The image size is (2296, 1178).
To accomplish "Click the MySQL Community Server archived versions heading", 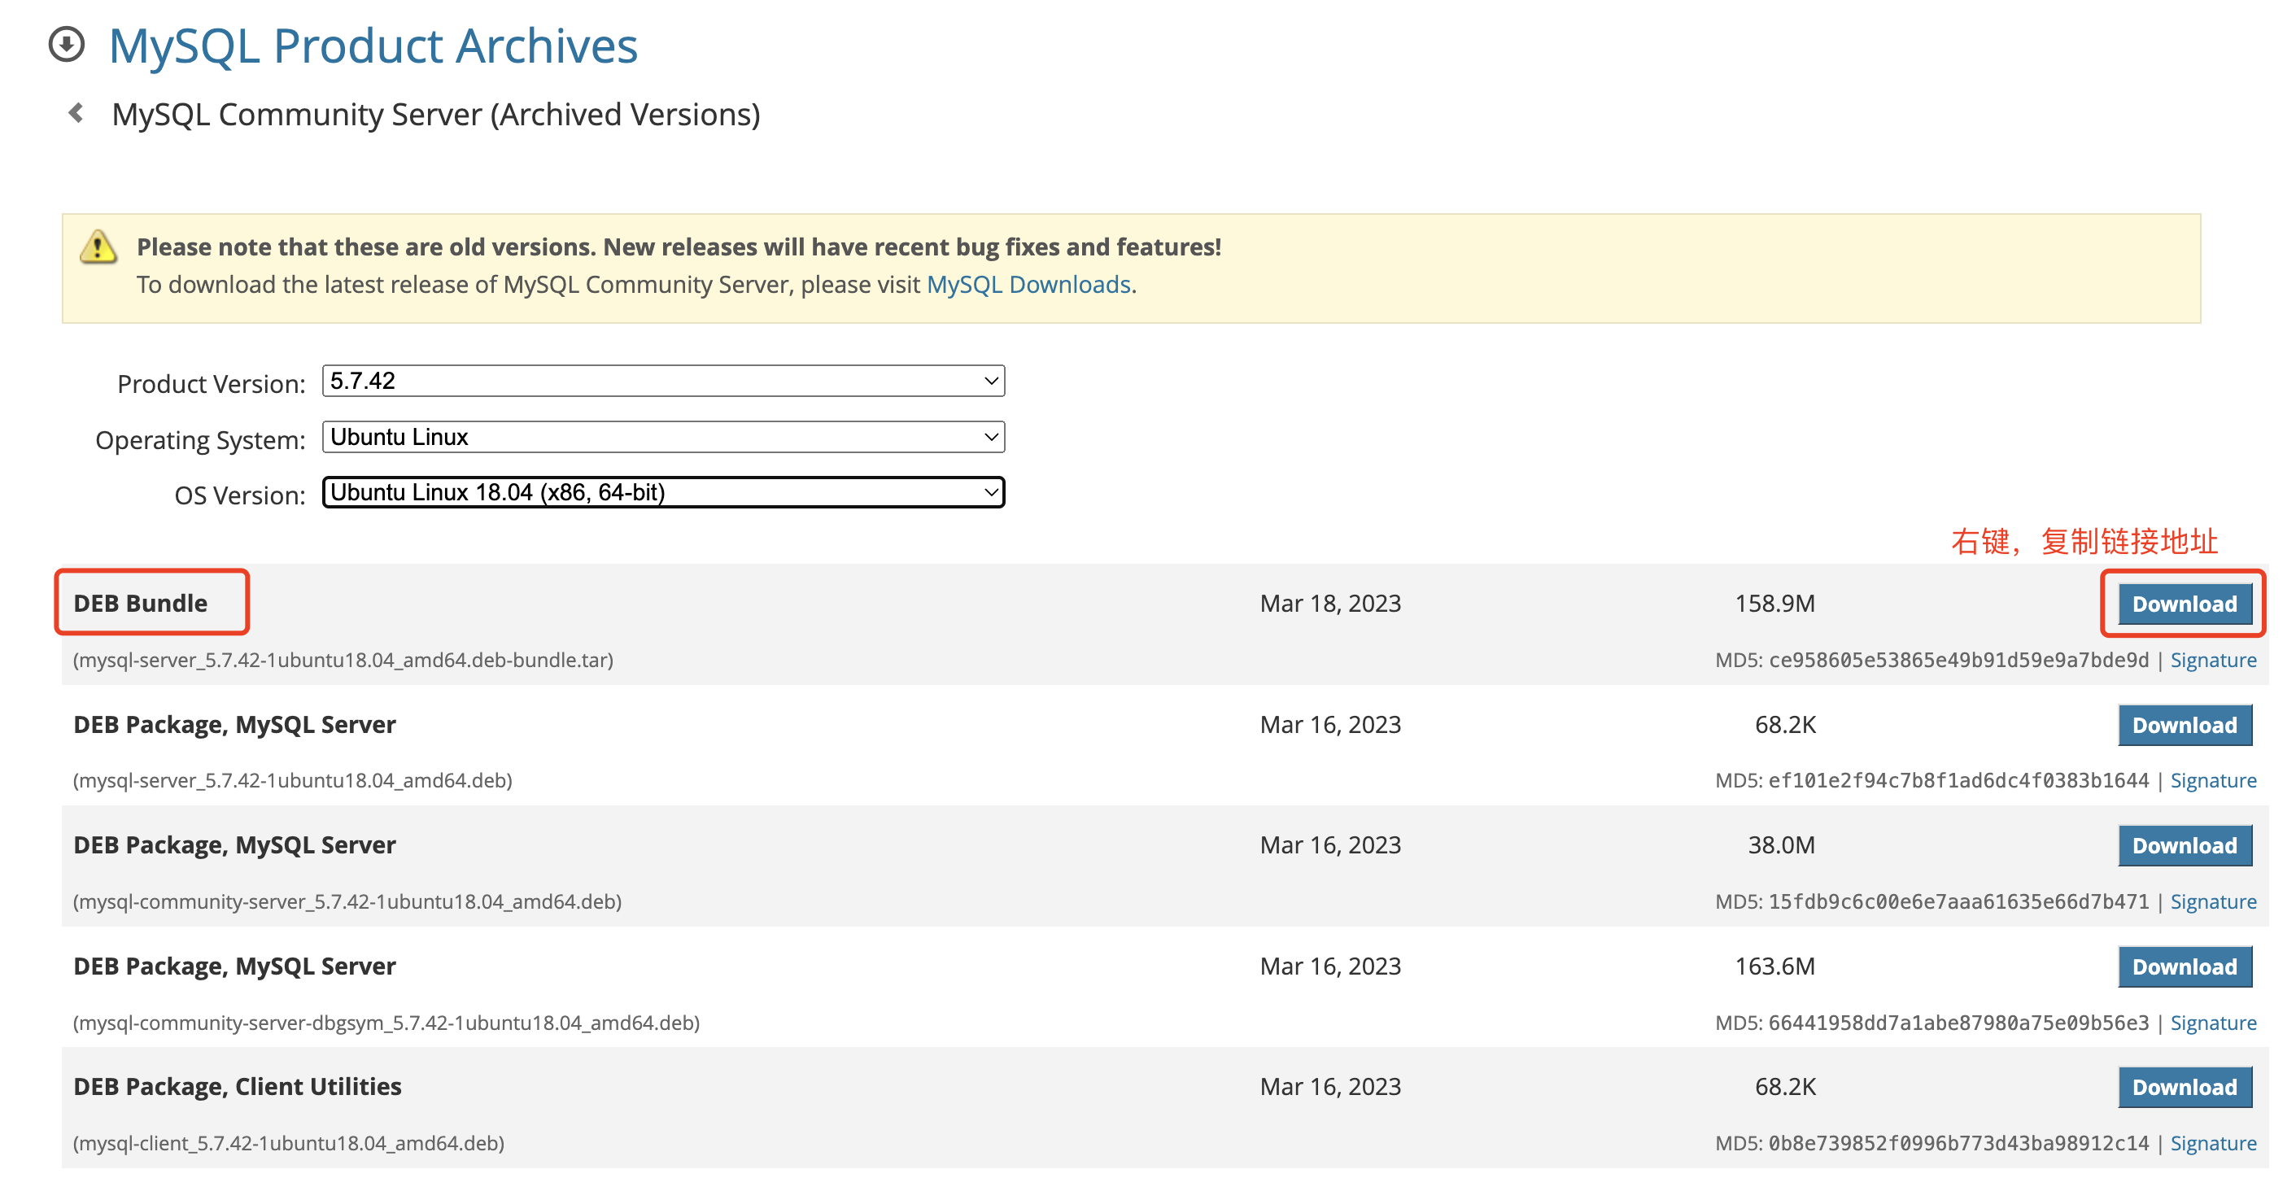I will tap(435, 115).
